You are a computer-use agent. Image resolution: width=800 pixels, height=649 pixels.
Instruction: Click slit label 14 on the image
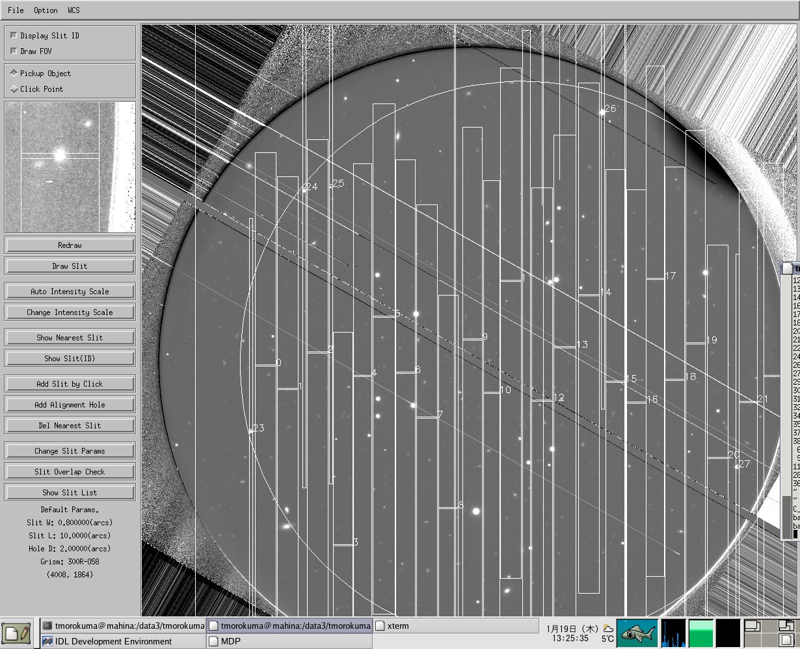606,292
